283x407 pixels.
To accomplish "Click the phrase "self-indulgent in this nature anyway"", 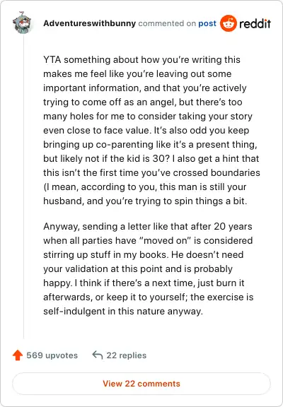I will tap(122, 311).
